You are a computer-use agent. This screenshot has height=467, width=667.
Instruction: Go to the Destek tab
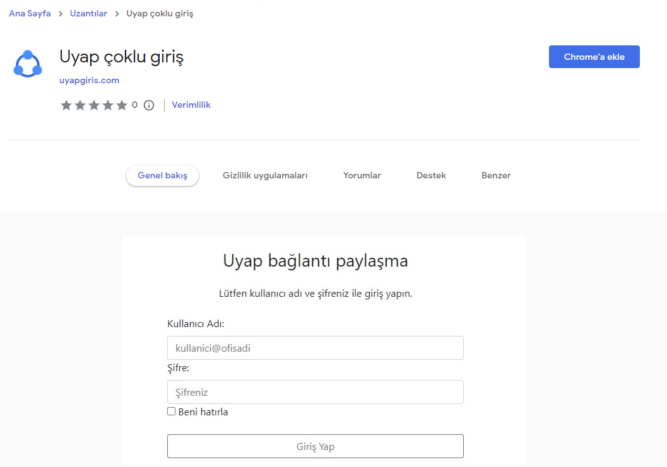[x=431, y=176]
